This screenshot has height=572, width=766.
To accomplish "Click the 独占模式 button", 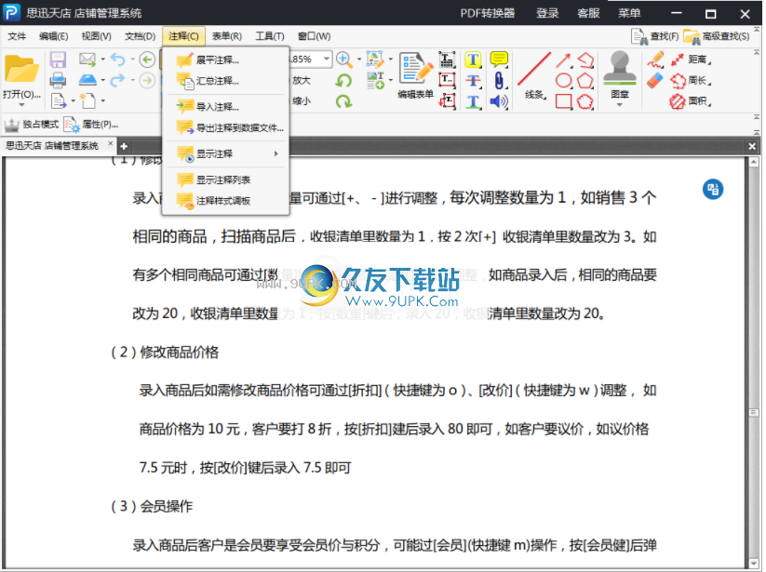I will coord(32,125).
